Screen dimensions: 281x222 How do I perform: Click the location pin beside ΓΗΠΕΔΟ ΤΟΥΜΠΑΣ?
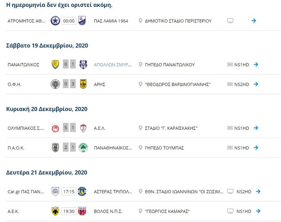coord(140,147)
